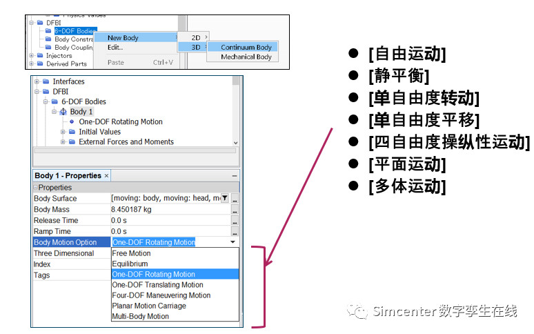
Task: Expand External Forces and Moments node
Action: [x=63, y=142]
